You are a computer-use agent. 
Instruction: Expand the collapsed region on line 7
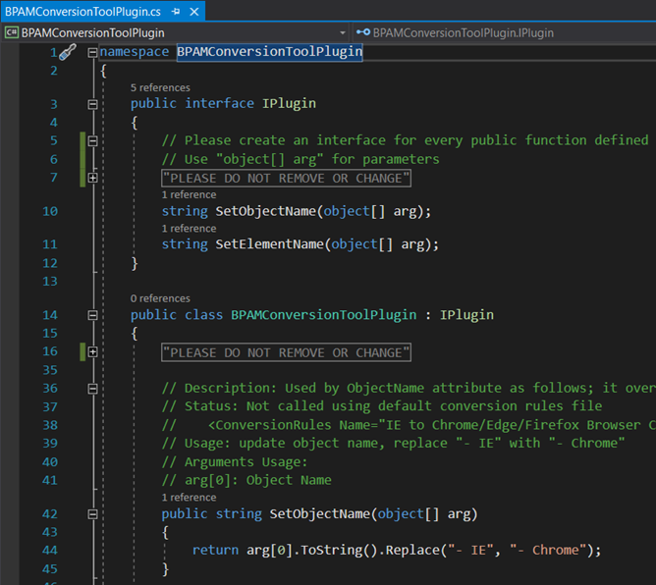92,178
